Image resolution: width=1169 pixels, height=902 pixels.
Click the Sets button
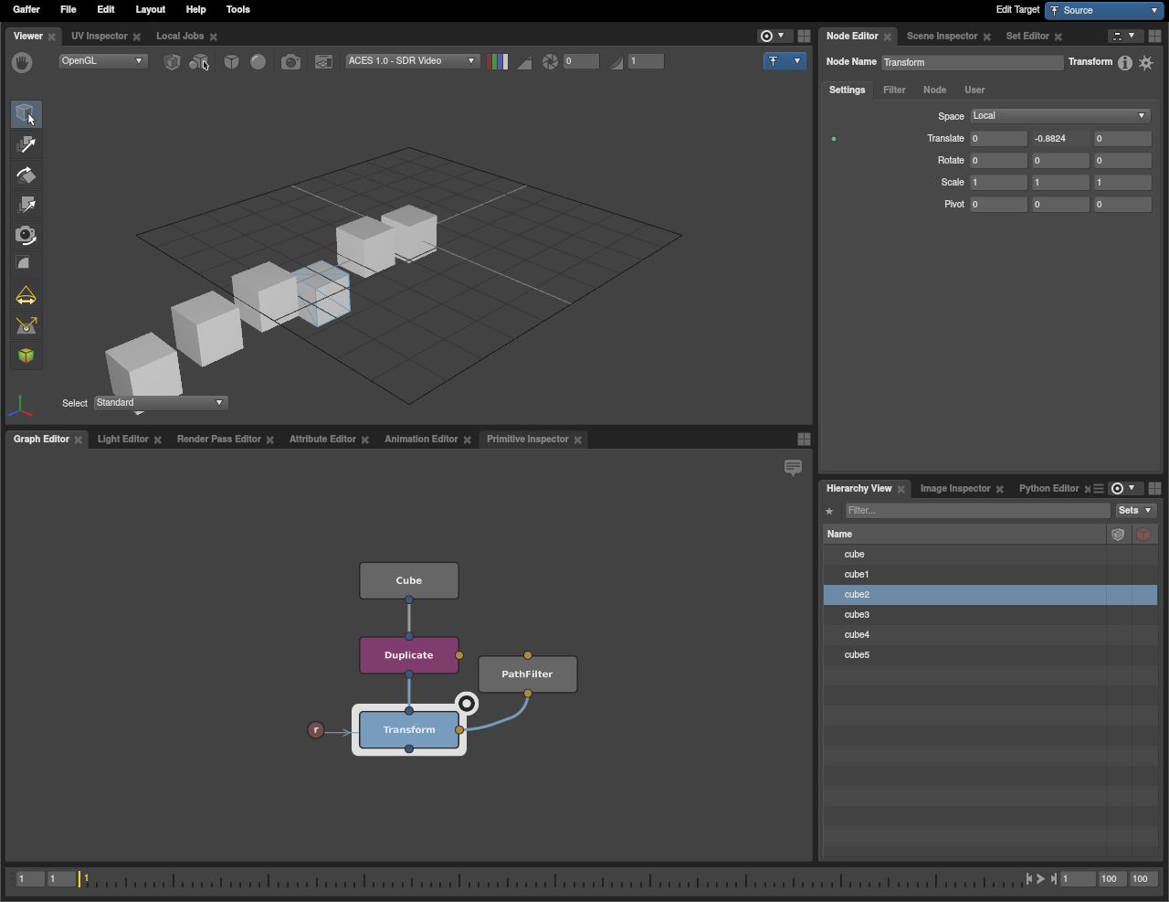tap(1135, 511)
